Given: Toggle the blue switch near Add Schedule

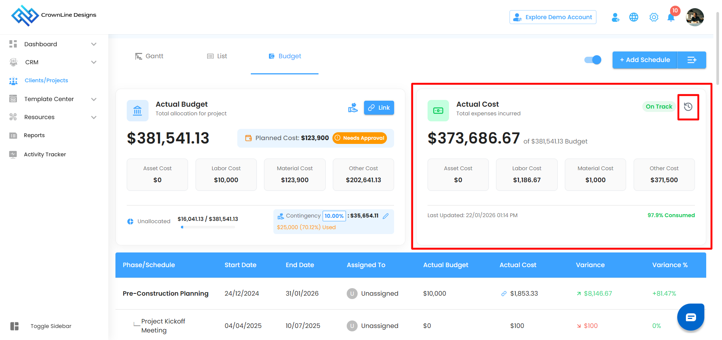Looking at the screenshot, I should [593, 60].
